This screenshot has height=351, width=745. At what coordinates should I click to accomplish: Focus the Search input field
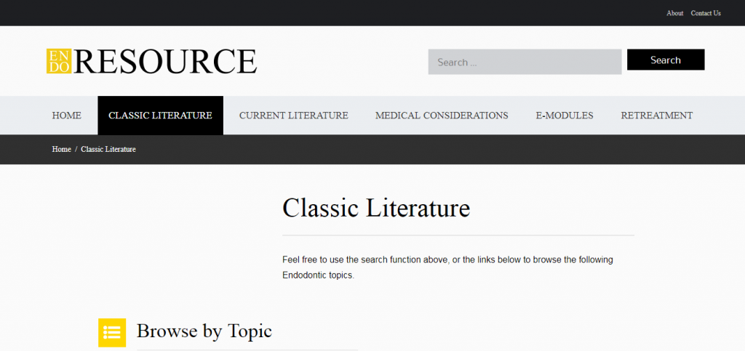(x=525, y=62)
